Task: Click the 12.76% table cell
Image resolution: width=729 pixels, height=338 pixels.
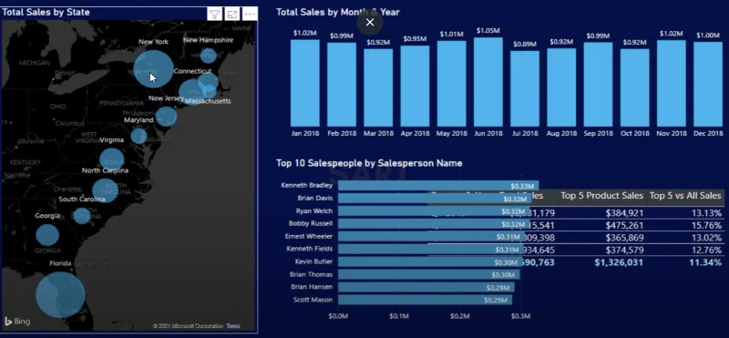Action: [706, 251]
